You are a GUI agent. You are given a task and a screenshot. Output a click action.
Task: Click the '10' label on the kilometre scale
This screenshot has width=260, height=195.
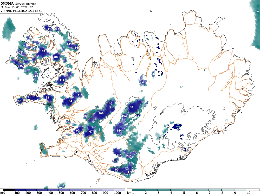click(249, 193)
